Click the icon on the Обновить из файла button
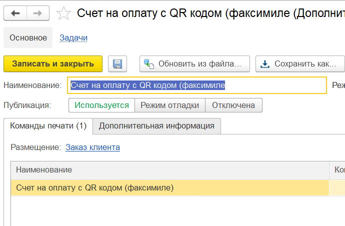This screenshot has height=226, width=345. coord(149,64)
